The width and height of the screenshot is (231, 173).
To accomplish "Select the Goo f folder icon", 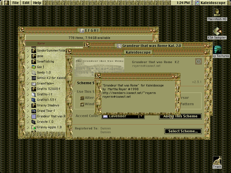I will point(34,67).
